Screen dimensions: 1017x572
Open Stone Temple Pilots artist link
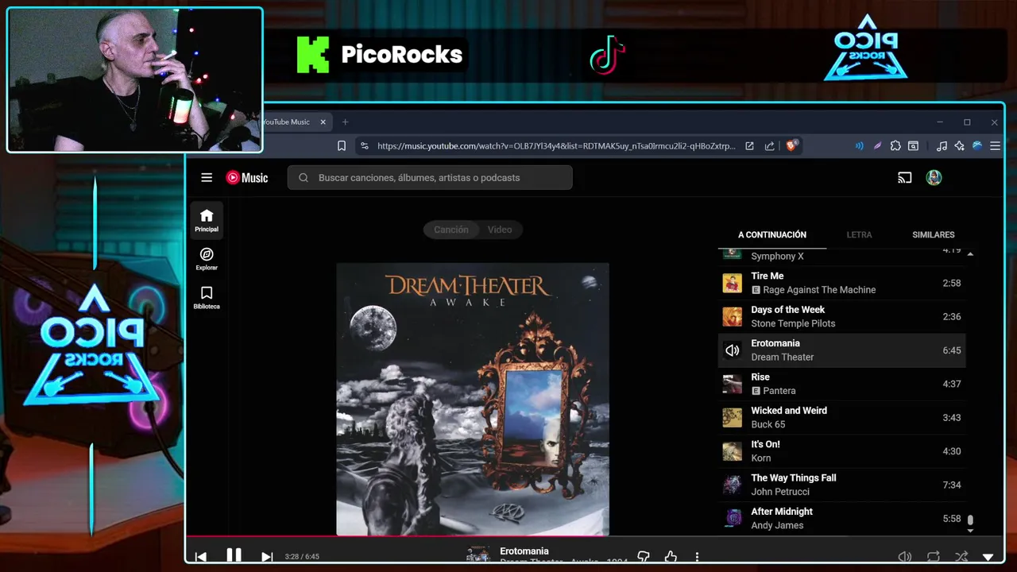click(793, 323)
